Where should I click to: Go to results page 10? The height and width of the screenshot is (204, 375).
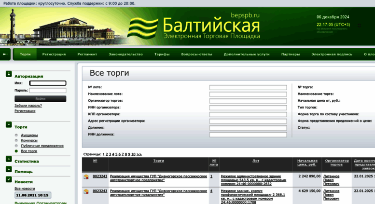coord(133,154)
